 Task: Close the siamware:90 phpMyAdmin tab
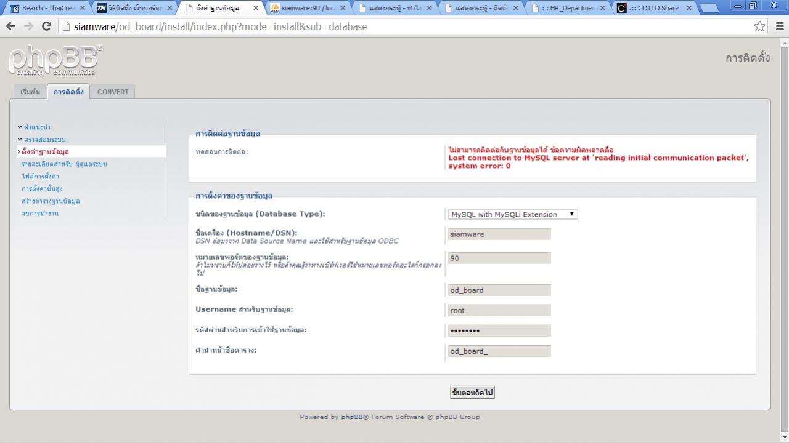click(343, 8)
